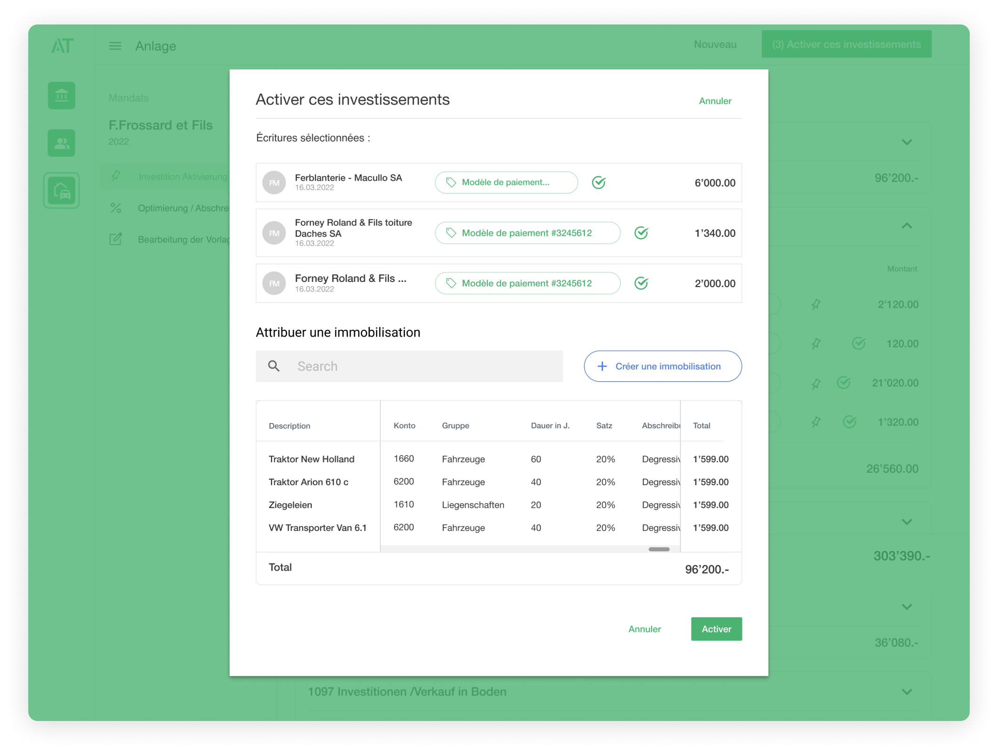Image resolution: width=998 pixels, height=753 pixels.
Task: Click the avatar of Ferblanterie - Macullo SA
Action: (274, 183)
